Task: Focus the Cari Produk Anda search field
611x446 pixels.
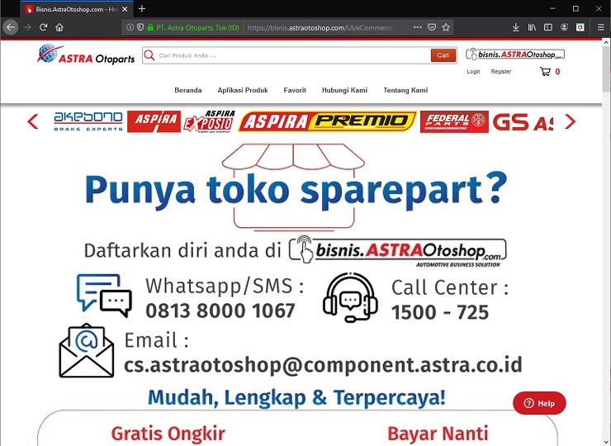Action: (x=292, y=55)
